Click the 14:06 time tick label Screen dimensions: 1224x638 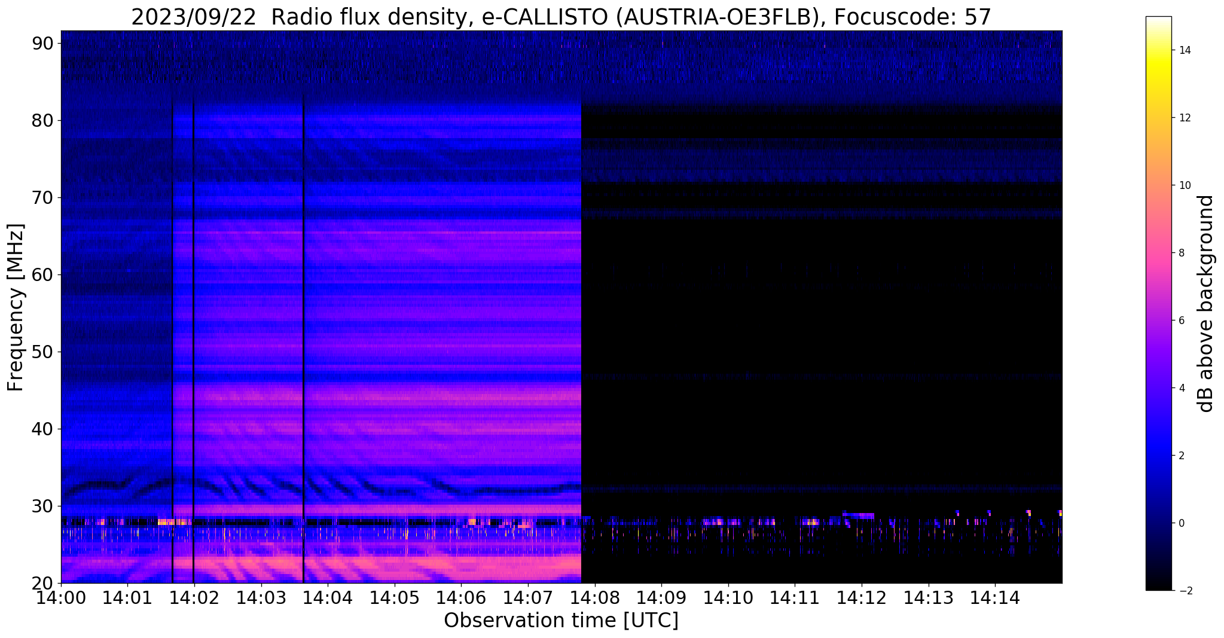[461, 597]
